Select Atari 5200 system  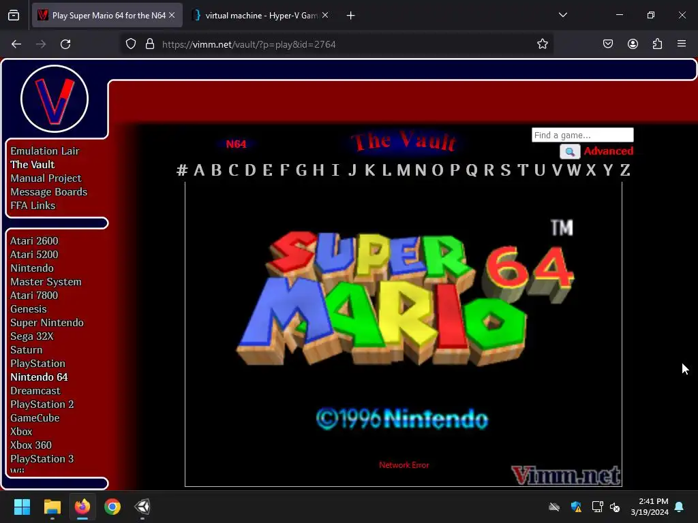[x=34, y=255]
